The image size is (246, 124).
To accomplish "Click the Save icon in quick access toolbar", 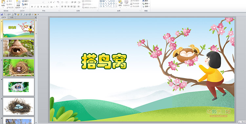I will 2,14.
